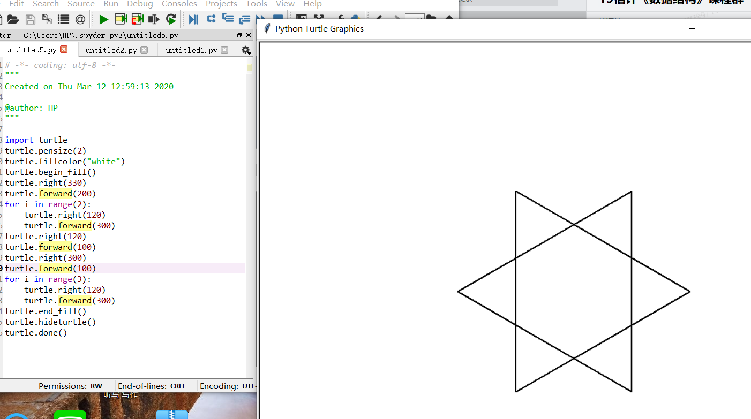Run the file with the green play icon
751x419 pixels.
tap(104, 19)
